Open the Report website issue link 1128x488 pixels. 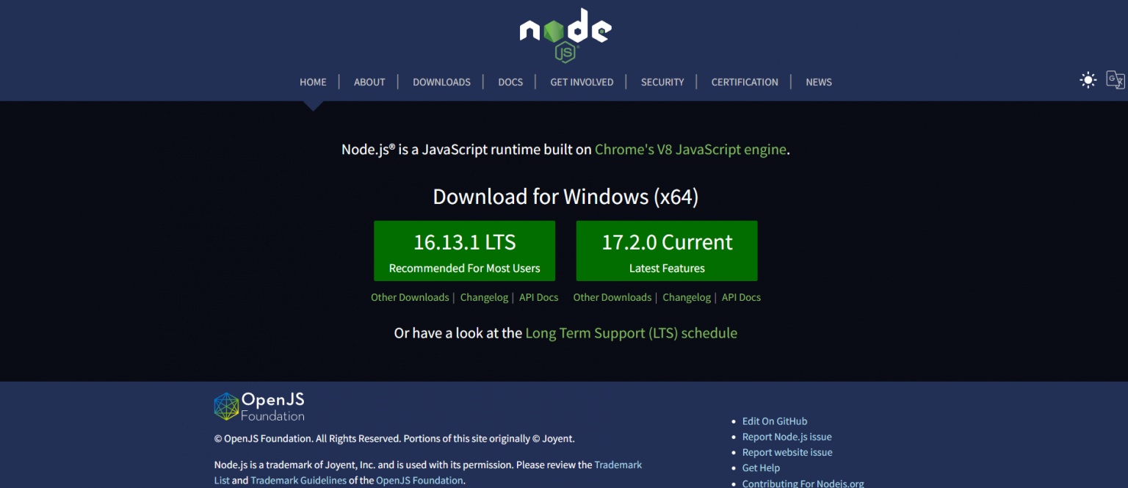pyautogui.click(x=787, y=452)
